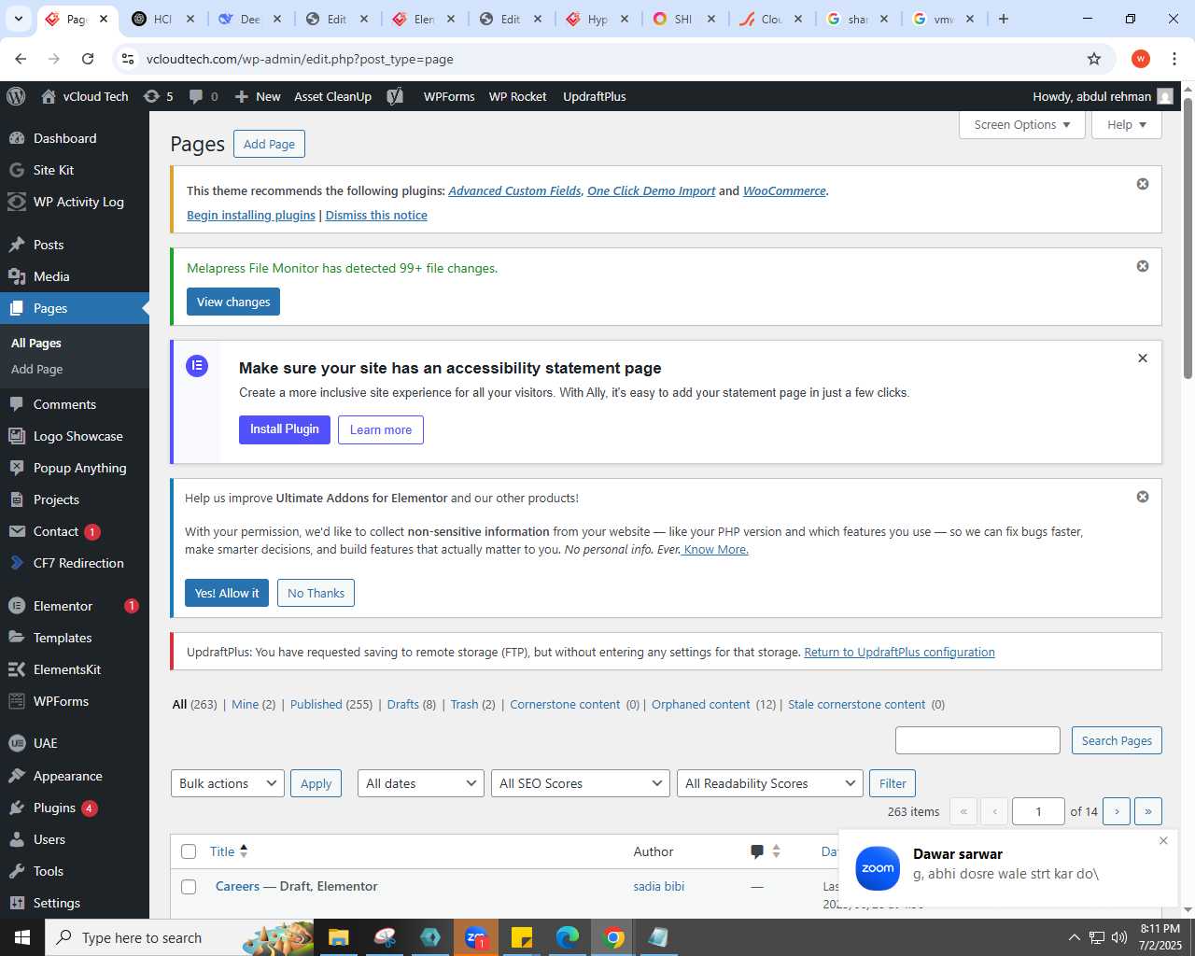Dismiss the Ultimate Addons for Elementor notice
1195x956 pixels.
(1142, 497)
